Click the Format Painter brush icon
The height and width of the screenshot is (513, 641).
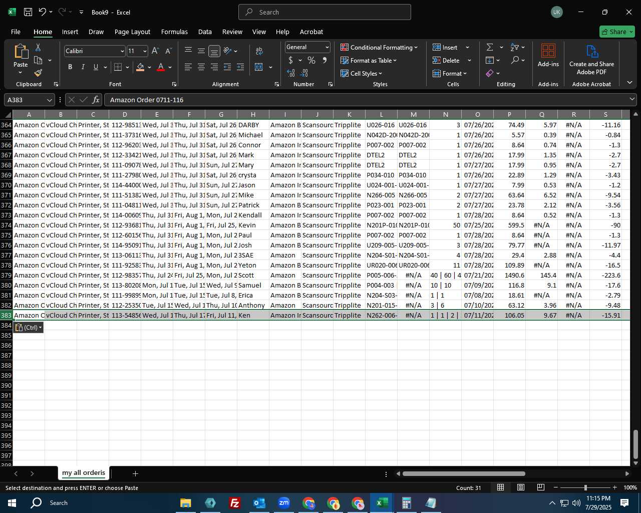click(38, 73)
